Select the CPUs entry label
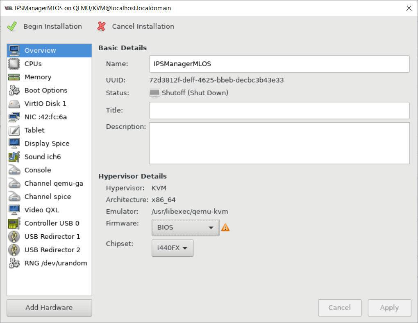Viewport: 418px width, 323px height. click(33, 64)
